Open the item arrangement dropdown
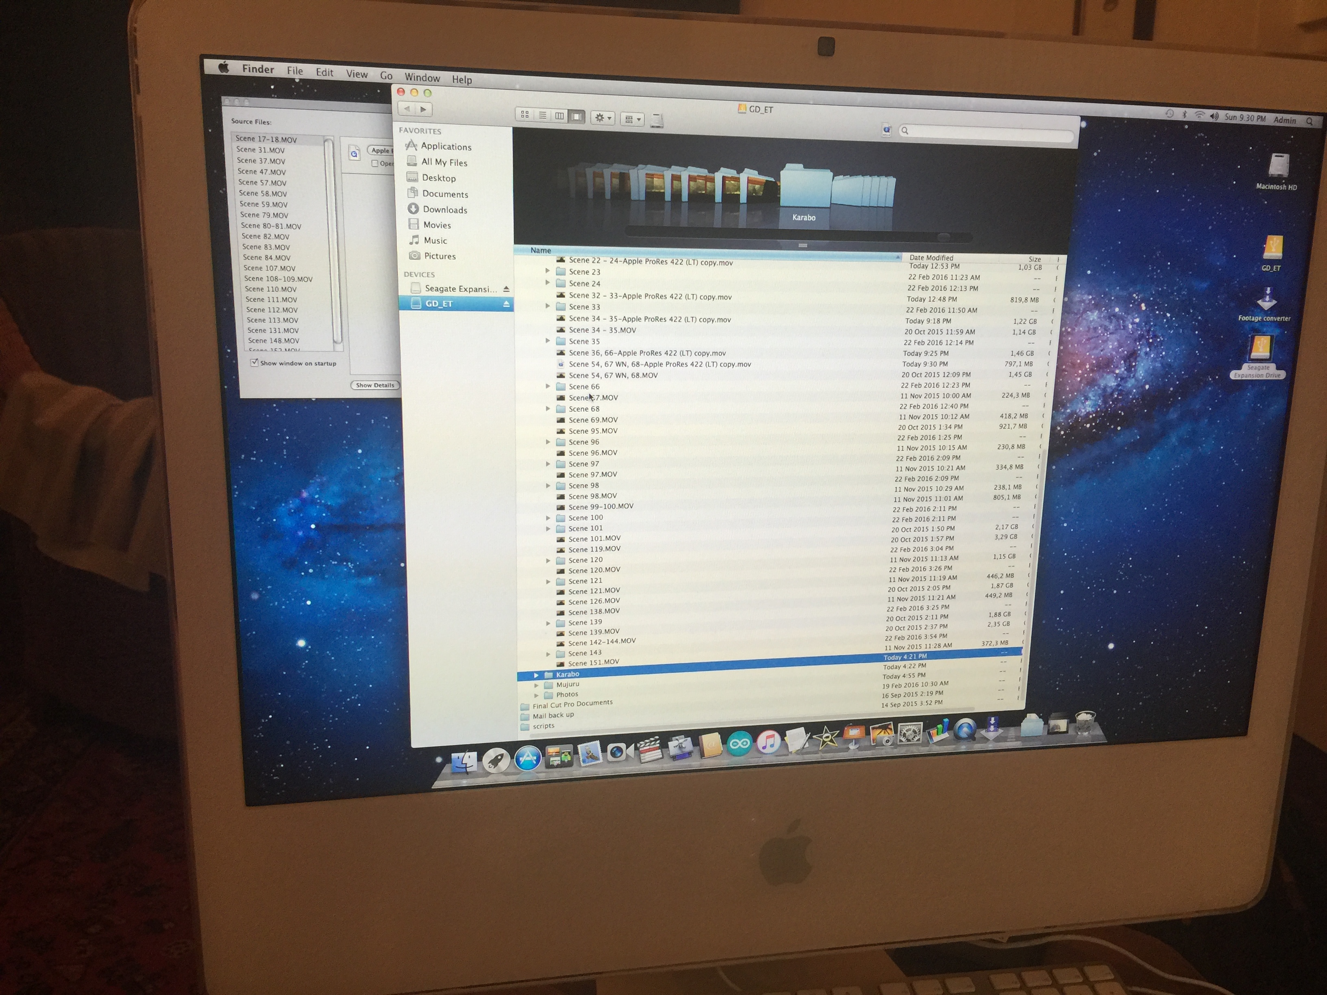This screenshot has height=995, width=1327. [x=632, y=119]
